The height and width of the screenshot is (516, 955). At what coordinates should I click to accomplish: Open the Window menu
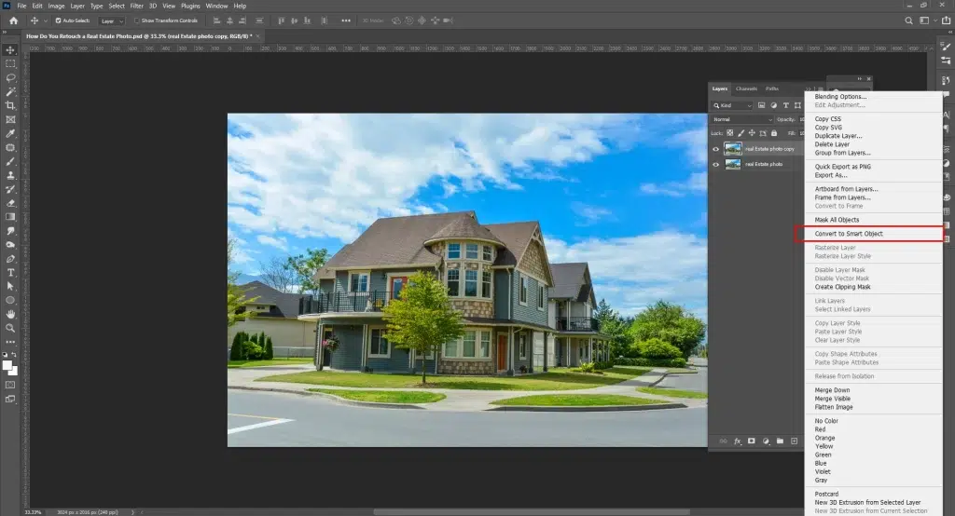216,7
